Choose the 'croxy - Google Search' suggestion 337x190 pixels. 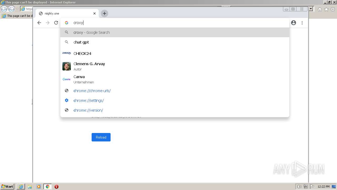coord(175,32)
